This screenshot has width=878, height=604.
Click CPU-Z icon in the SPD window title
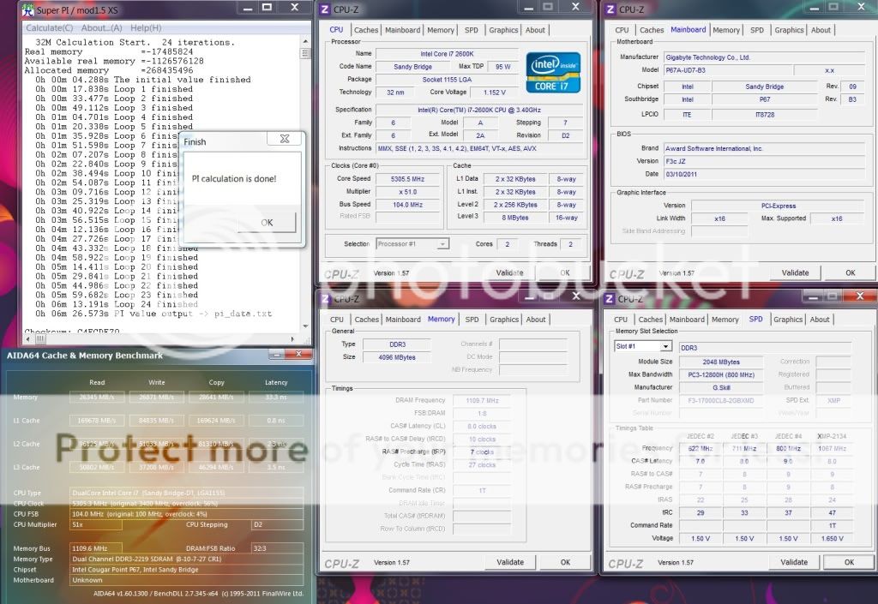coord(610,299)
